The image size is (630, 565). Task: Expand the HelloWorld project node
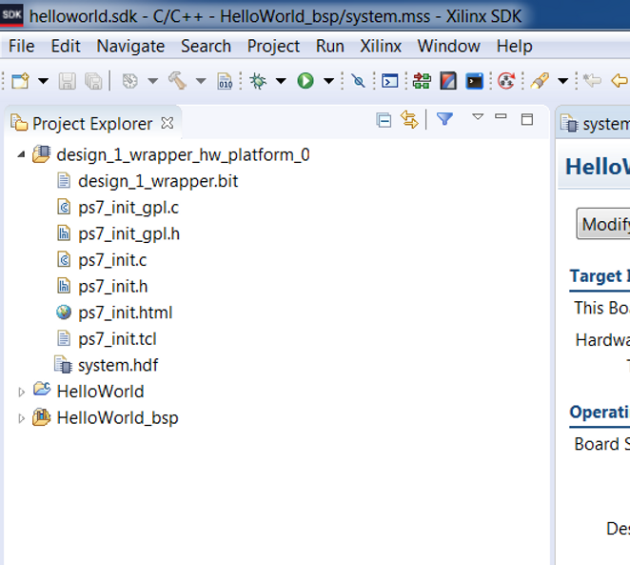(x=21, y=392)
